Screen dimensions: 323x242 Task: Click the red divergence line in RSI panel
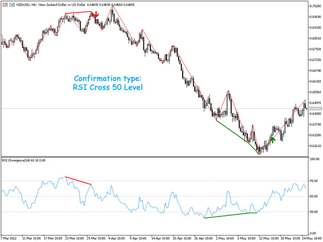[78, 180]
